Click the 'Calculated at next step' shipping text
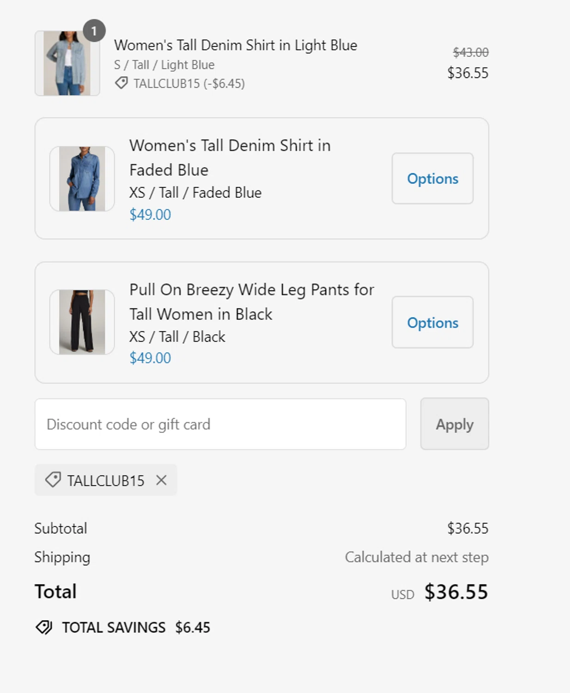This screenshot has width=570, height=693. click(x=416, y=557)
